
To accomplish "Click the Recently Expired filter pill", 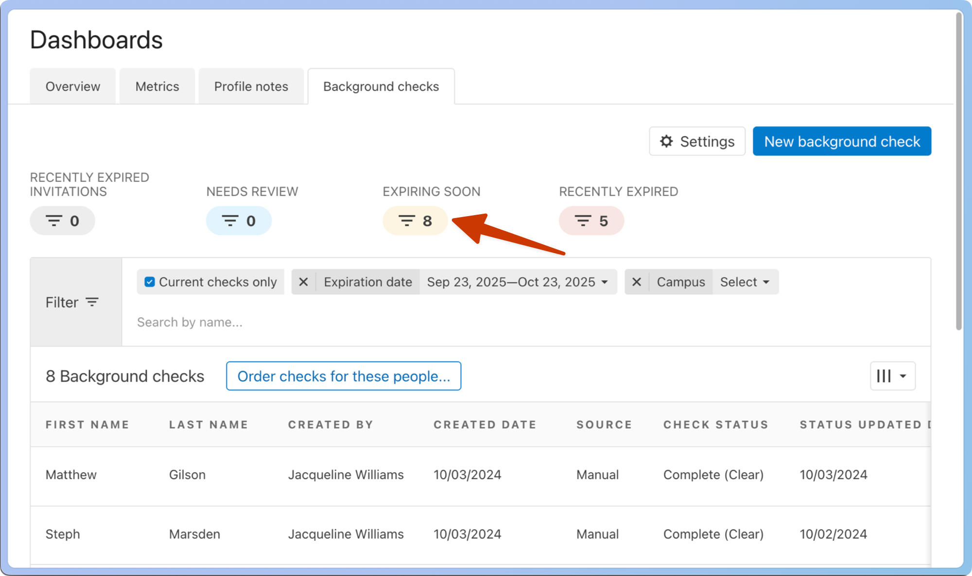I will 591,221.
